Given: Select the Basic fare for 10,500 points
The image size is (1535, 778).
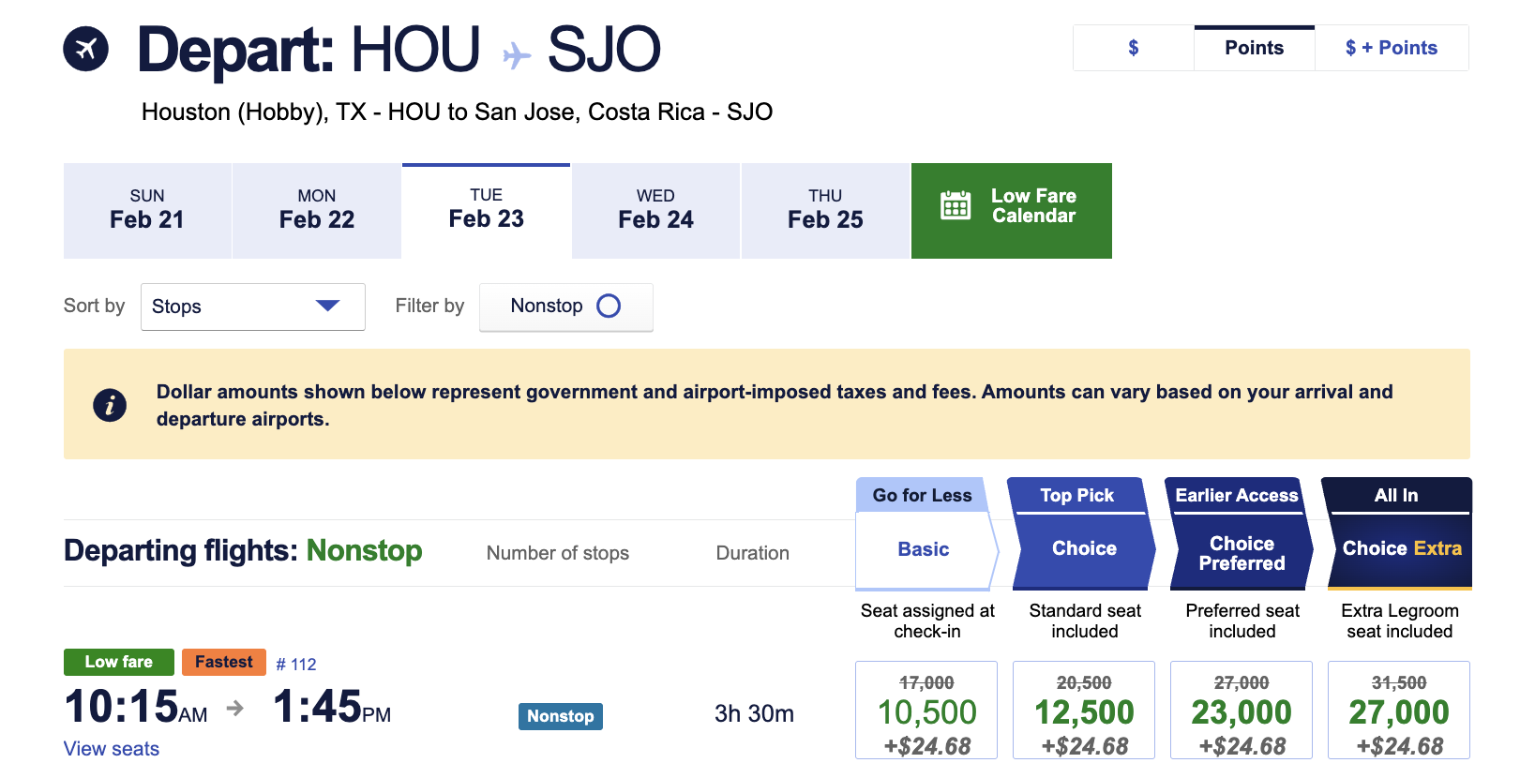Looking at the screenshot, I should [x=926, y=710].
